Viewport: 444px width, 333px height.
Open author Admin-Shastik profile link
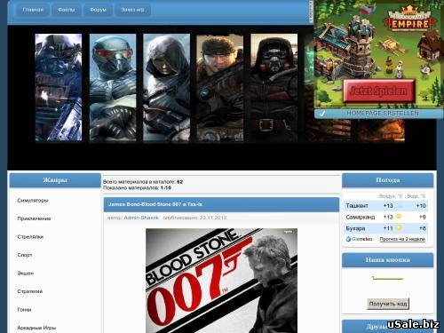141,218
